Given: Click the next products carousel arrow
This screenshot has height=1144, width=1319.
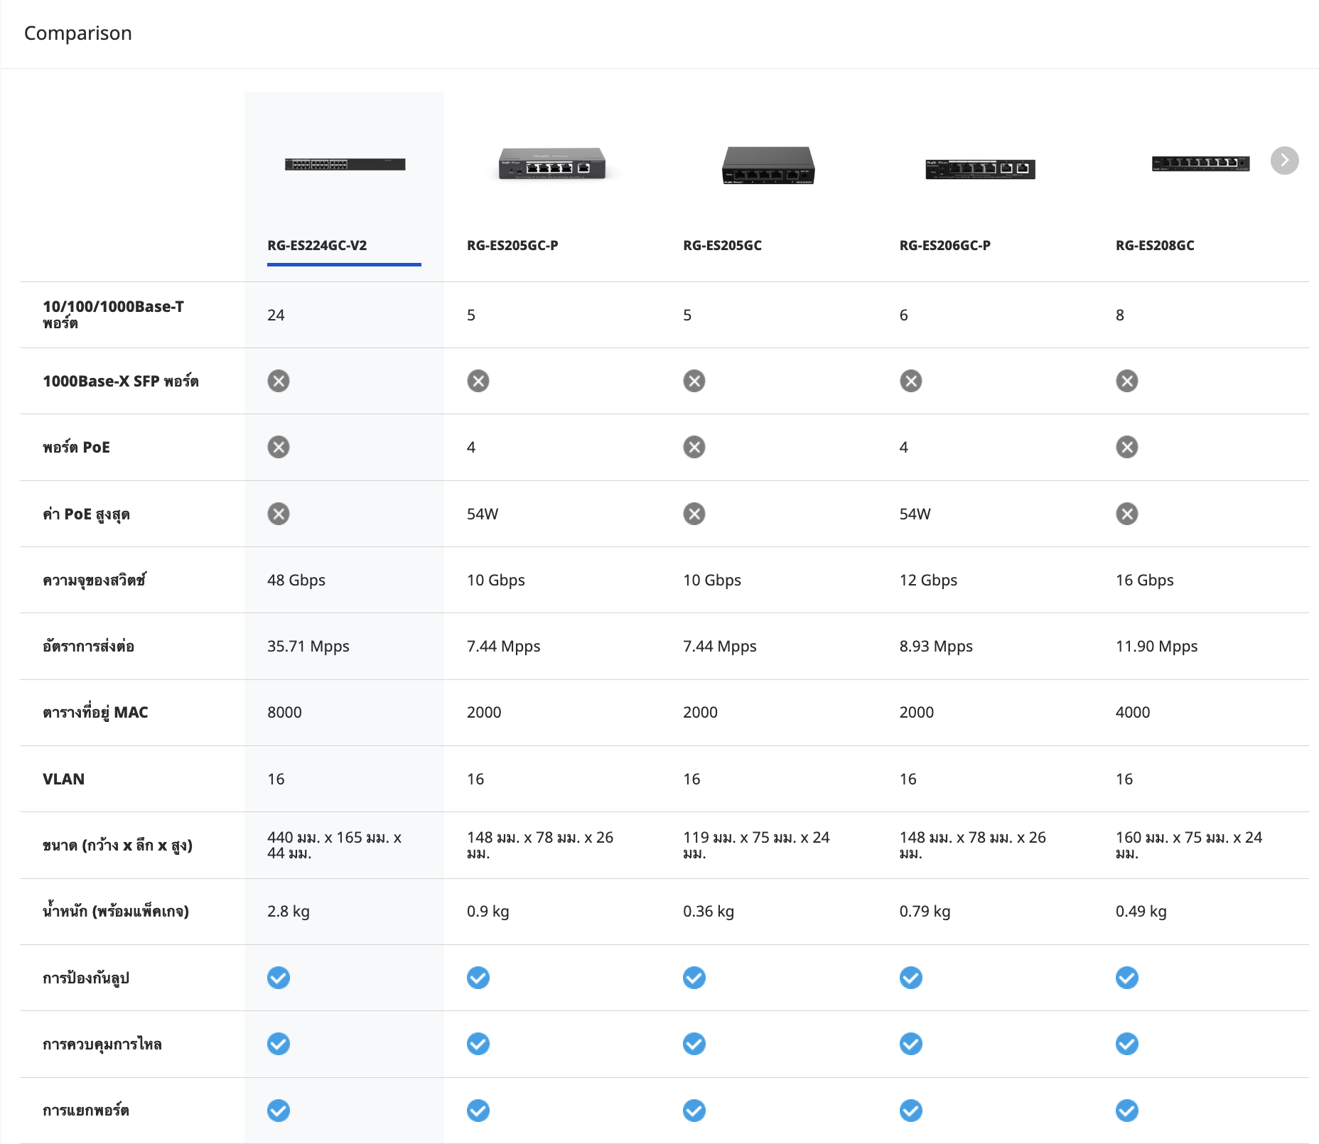Looking at the screenshot, I should (x=1284, y=161).
